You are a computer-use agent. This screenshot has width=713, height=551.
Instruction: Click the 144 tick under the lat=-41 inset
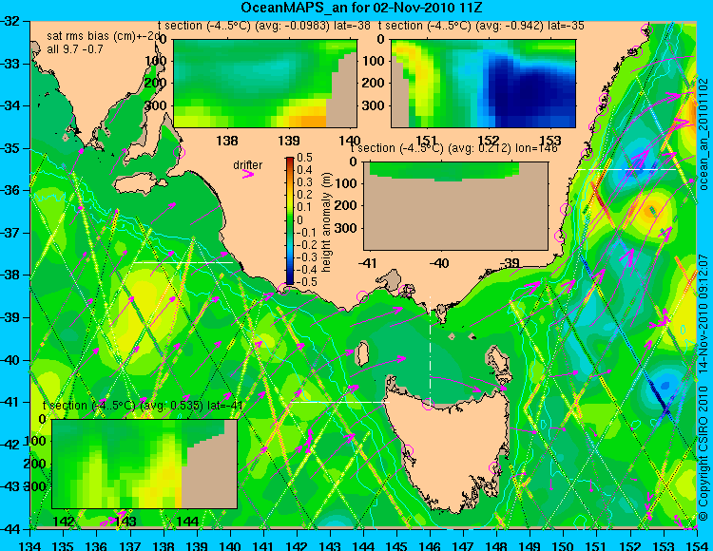pos(187,522)
